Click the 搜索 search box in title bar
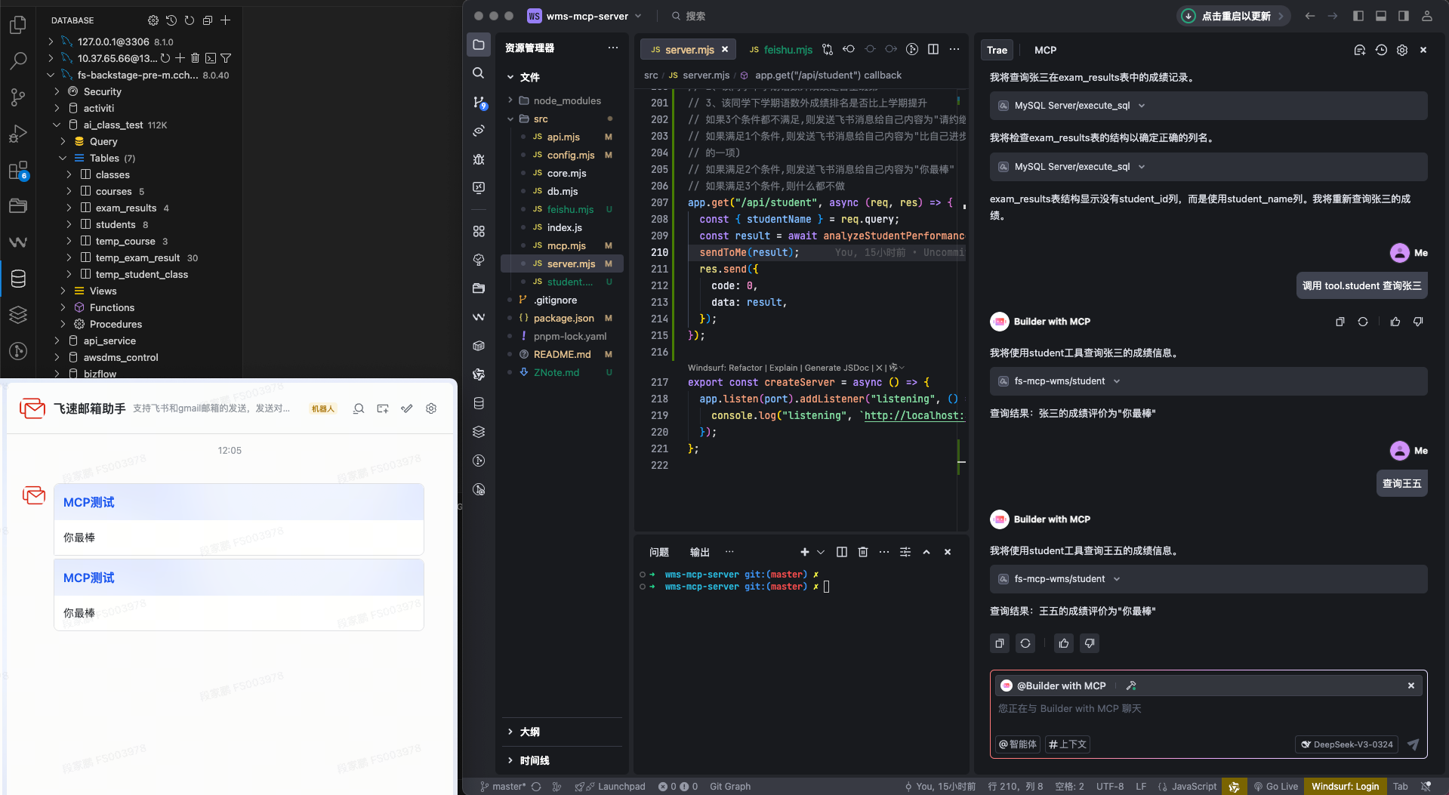This screenshot has width=1449, height=795. (x=688, y=16)
